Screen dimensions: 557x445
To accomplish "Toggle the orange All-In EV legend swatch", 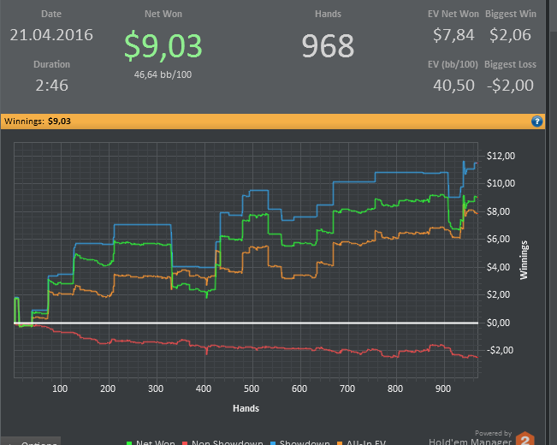I will [340, 443].
